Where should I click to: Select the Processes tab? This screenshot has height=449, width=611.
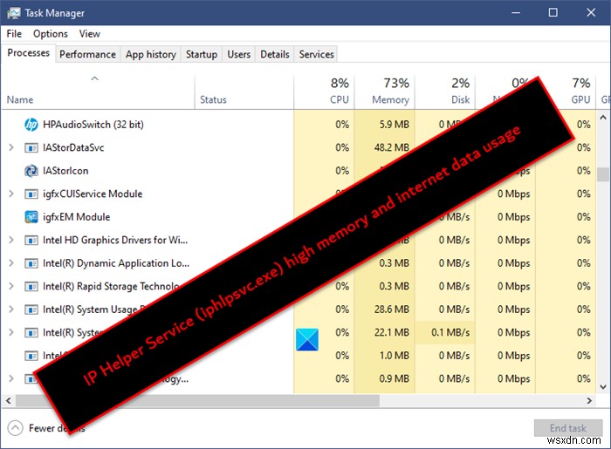tap(29, 53)
